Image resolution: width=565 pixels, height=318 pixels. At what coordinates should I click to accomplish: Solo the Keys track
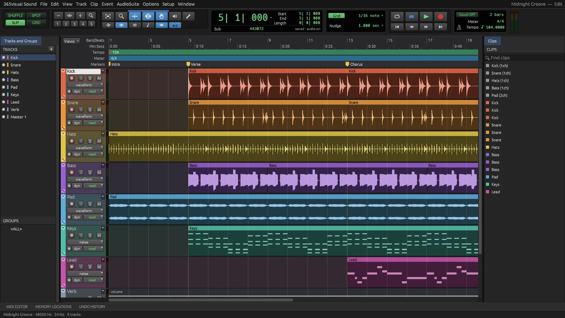tap(90, 235)
